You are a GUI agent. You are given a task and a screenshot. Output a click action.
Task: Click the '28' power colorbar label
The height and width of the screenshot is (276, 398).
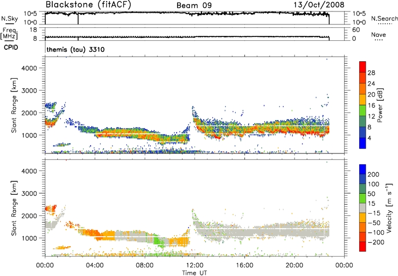click(371, 73)
